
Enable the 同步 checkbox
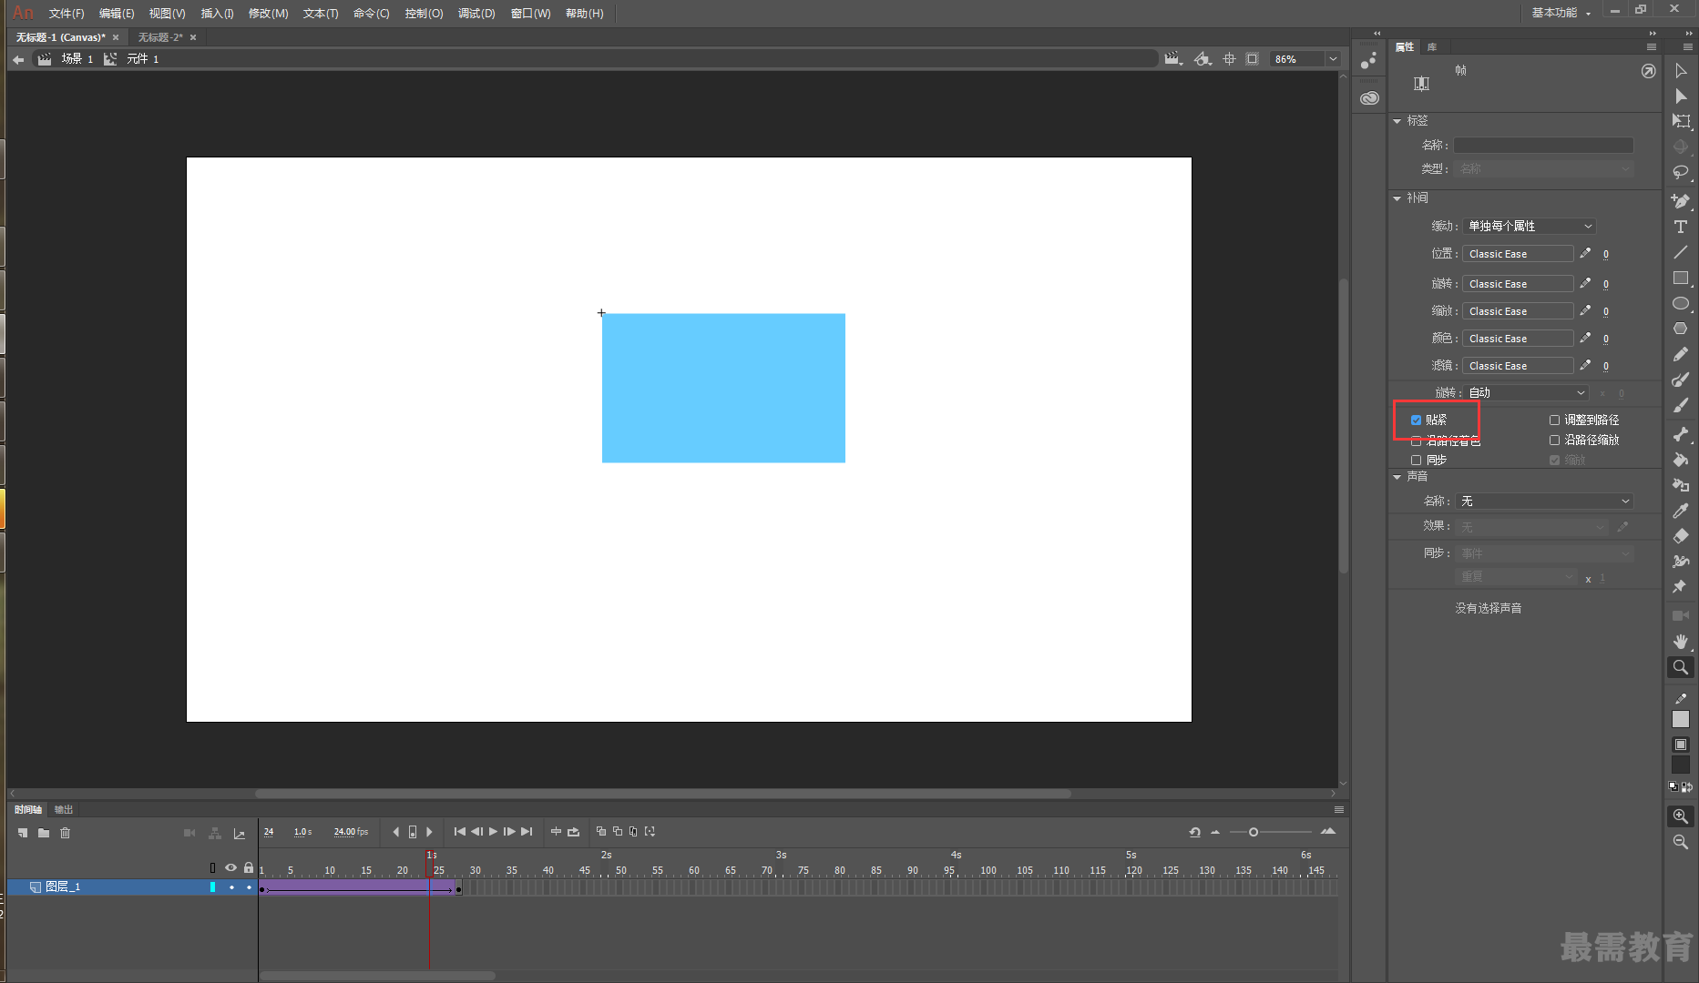[1416, 460]
